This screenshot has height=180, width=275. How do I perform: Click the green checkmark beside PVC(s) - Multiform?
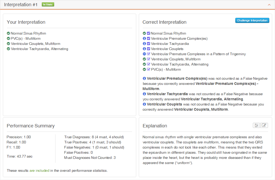(144, 69)
